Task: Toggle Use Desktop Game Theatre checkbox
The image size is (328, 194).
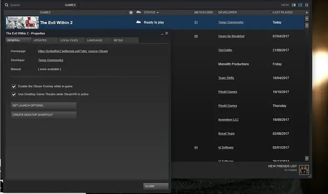Action: pos(14,95)
